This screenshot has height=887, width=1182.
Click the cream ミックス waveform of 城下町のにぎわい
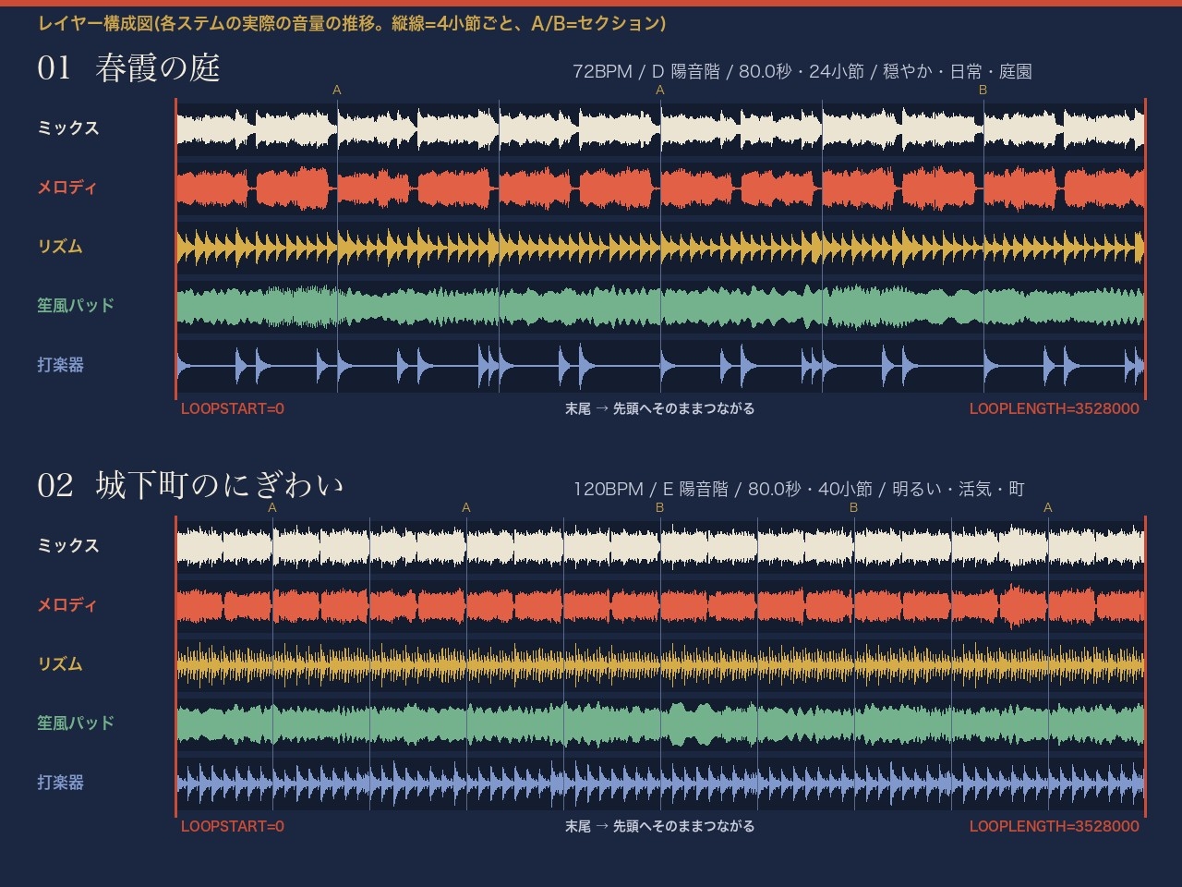tap(660, 546)
